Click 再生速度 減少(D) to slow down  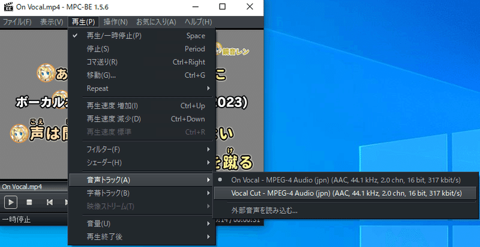[142, 119]
